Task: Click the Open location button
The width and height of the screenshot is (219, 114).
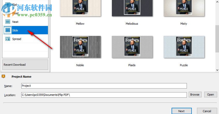Action: point(211,95)
